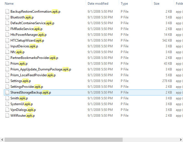
Task: Select the file name Settings.apk.p
Action: click(x=21, y=81)
